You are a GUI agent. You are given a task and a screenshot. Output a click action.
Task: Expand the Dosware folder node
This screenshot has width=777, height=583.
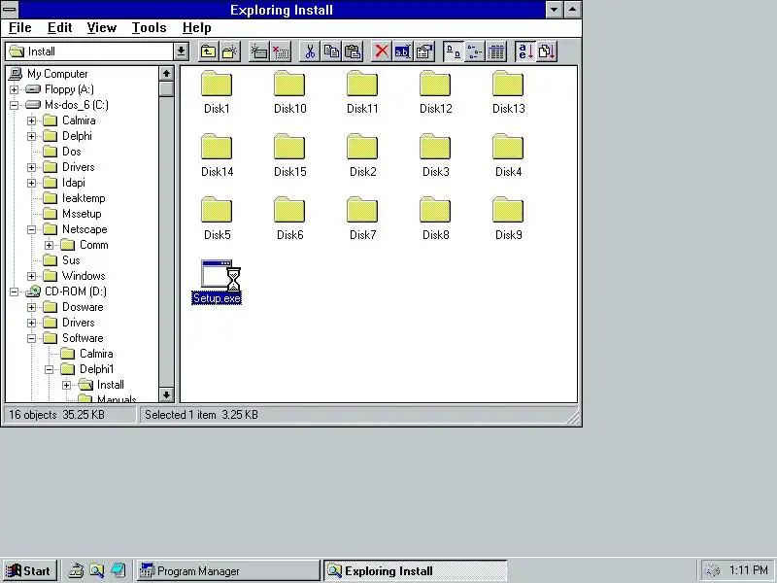coord(32,307)
